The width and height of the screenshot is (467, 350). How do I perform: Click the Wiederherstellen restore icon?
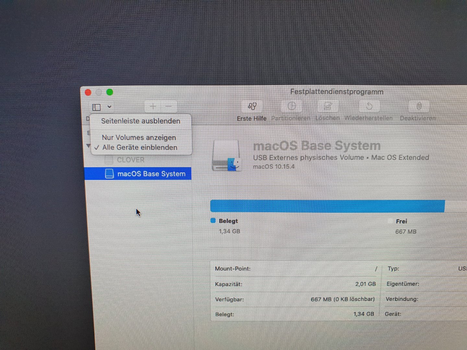(369, 106)
